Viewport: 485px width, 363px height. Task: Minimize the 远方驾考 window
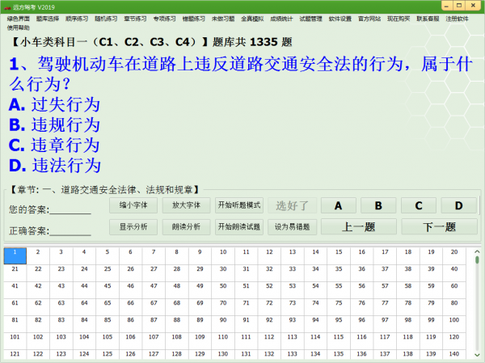(x=447, y=6)
